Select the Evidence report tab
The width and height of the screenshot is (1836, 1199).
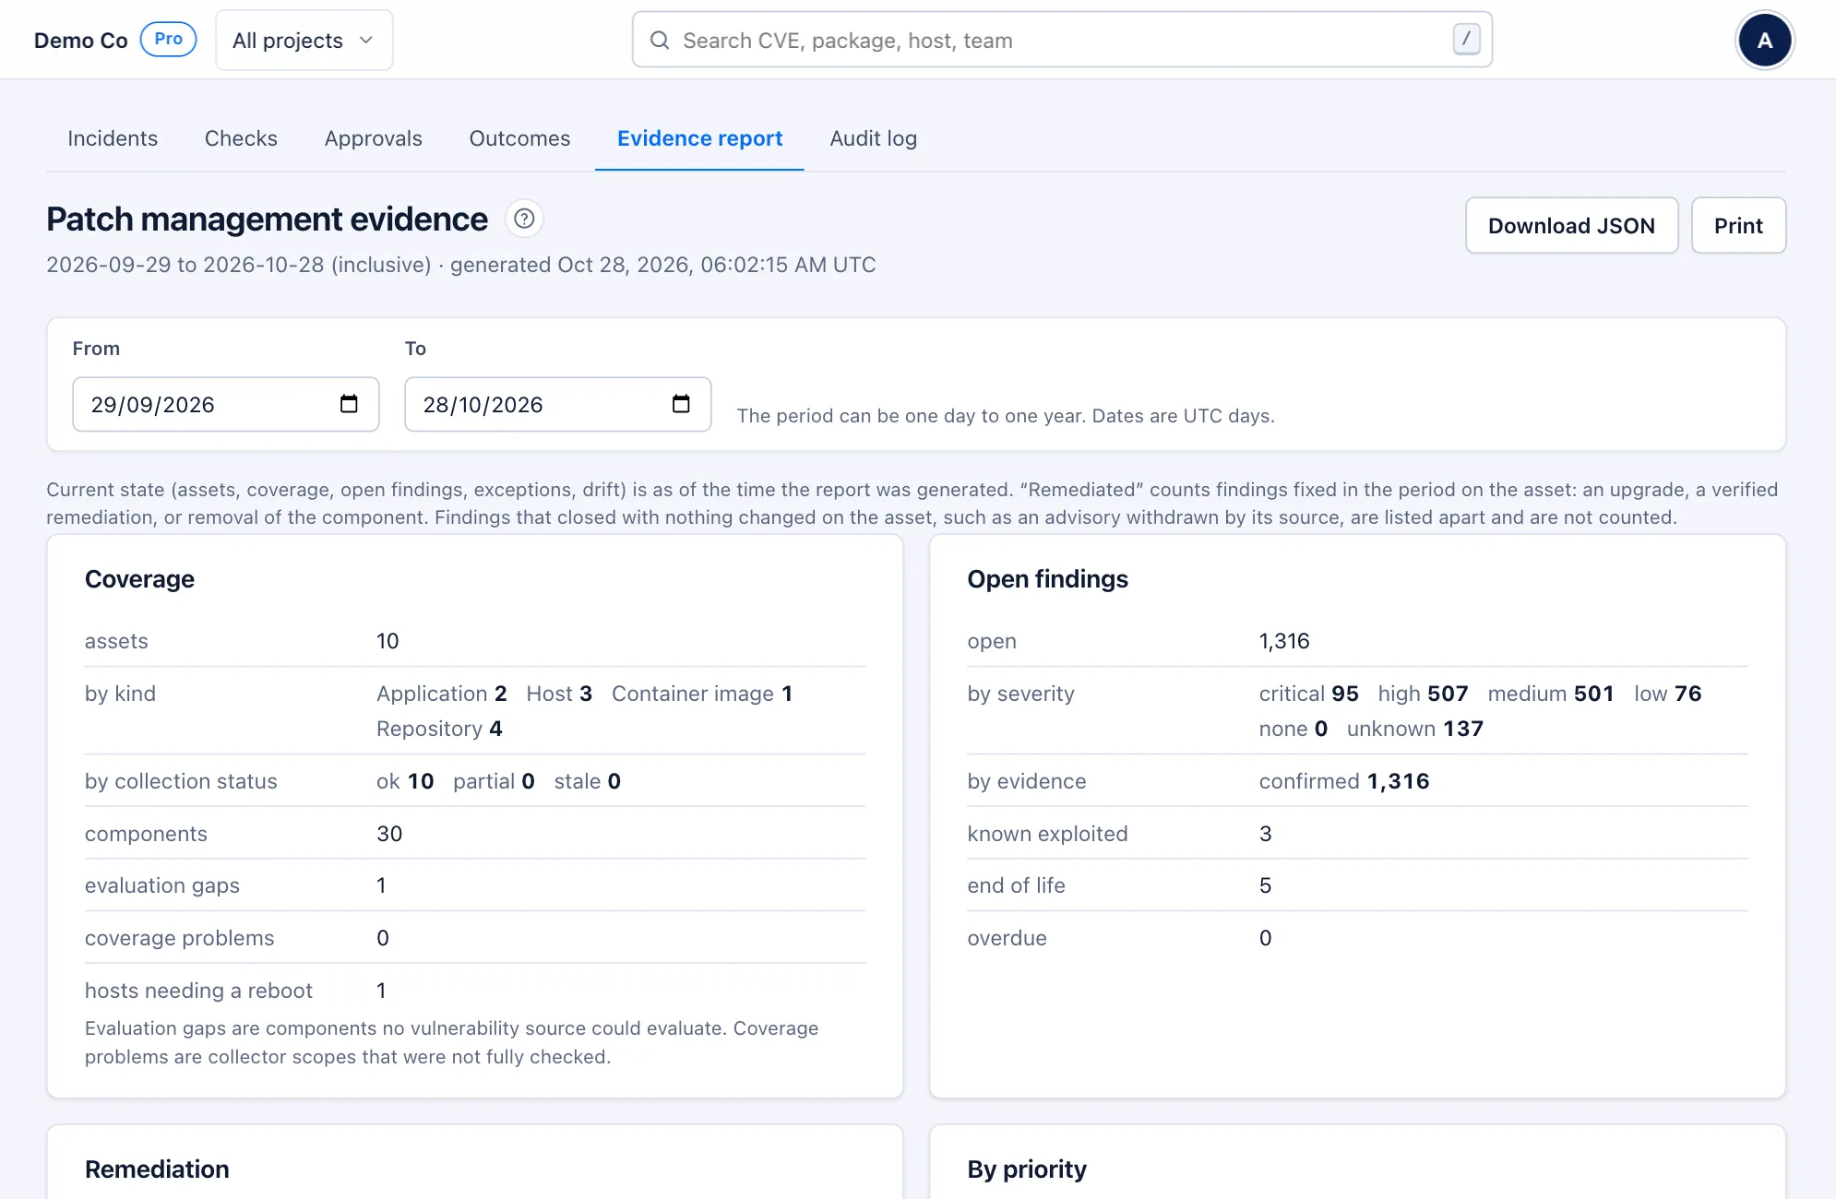[699, 138]
